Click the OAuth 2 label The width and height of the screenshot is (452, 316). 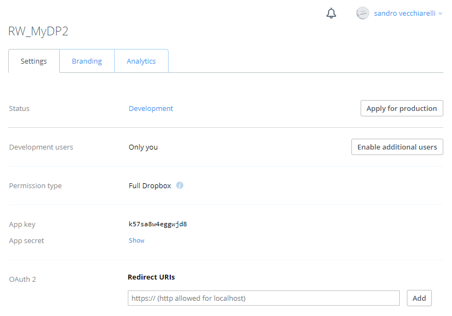(x=22, y=280)
